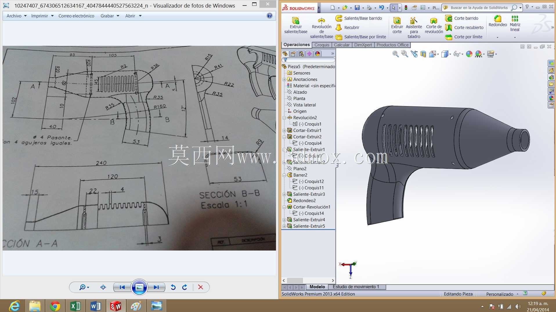Click the Section view icon
Image resolution: width=556 pixels, height=312 pixels.
[x=423, y=54]
